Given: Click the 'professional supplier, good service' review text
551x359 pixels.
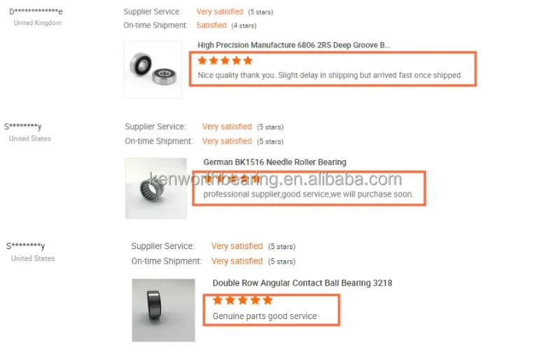Looking at the screenshot, I should [309, 194].
